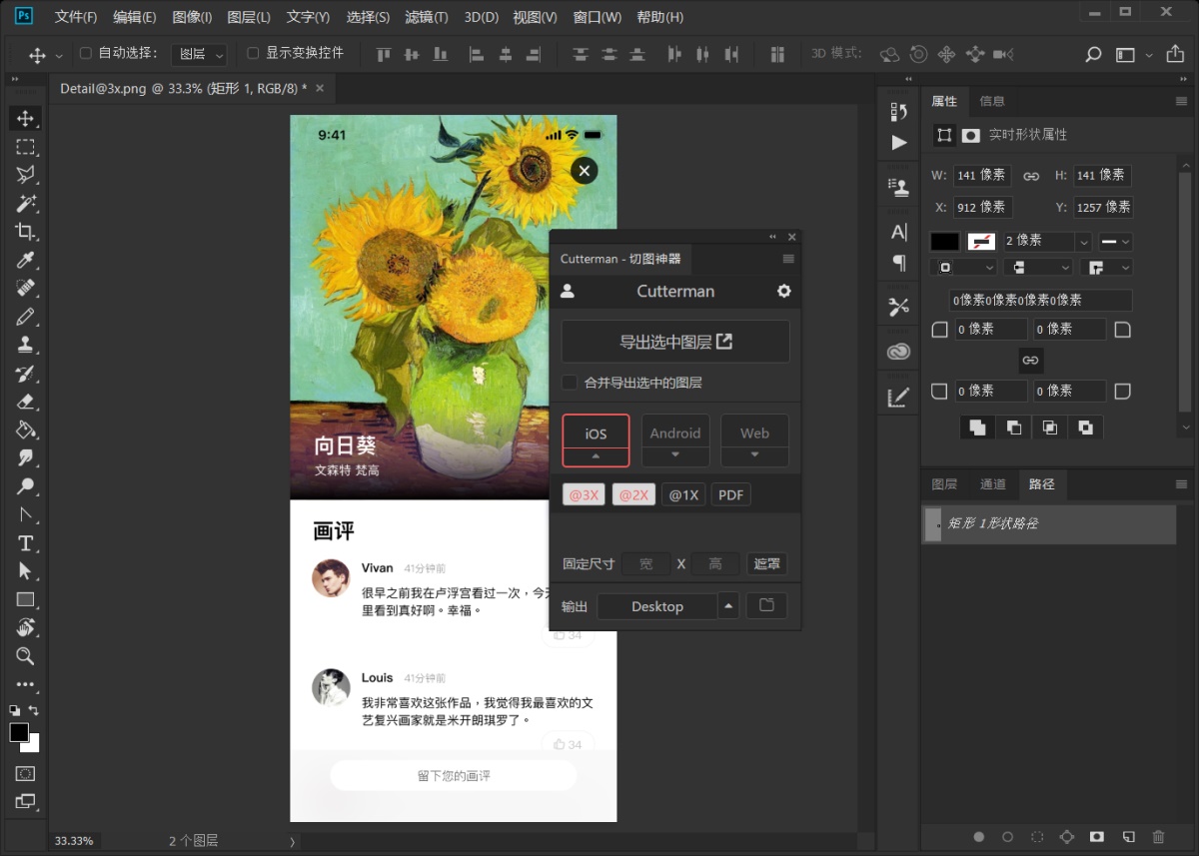Viewport: 1199px width, 856px height.
Task: Toggle corner radius link icon
Action: (1031, 360)
